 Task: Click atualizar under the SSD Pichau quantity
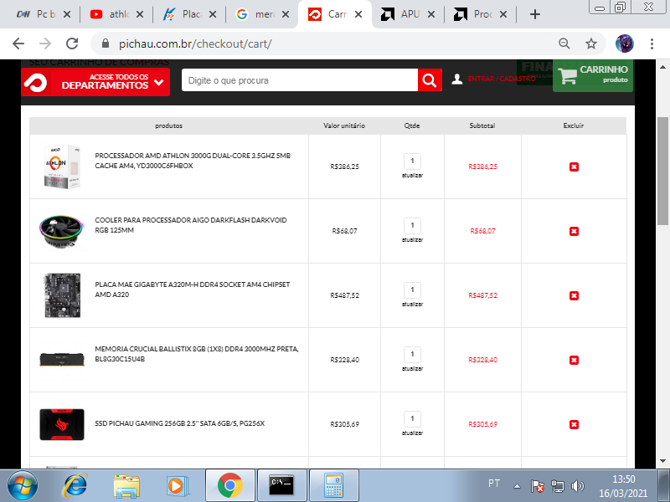click(x=412, y=433)
